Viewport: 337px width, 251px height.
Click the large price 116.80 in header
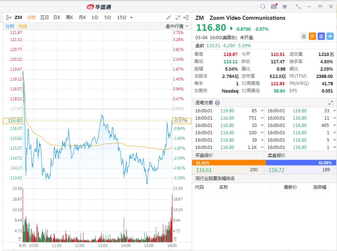[x=211, y=27]
